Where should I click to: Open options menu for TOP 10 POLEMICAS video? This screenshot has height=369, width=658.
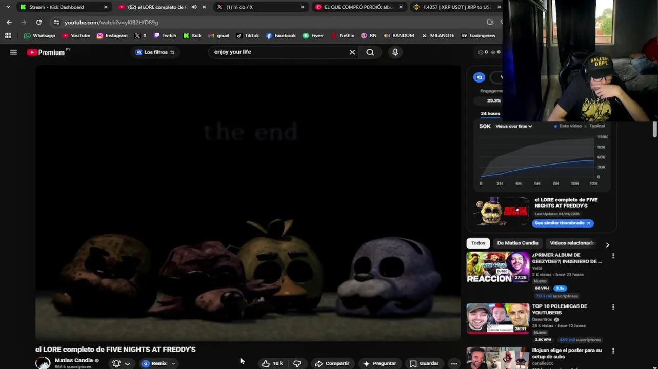click(x=613, y=307)
